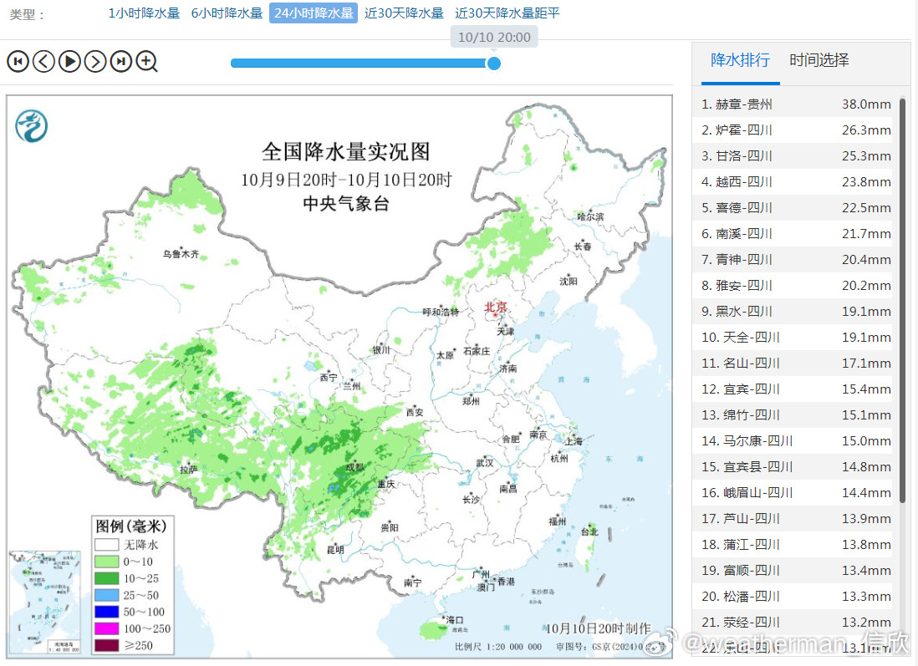Click 0~10 light green legend swatch
918x666 pixels.
coord(106,562)
